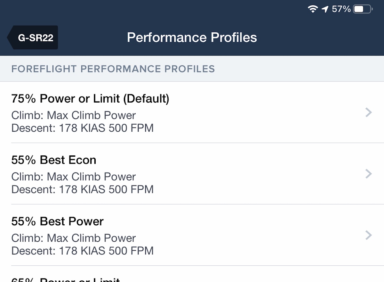The image size is (384, 282).
Task: Tap Climb info under 55% Best Power
Action: [73, 238]
